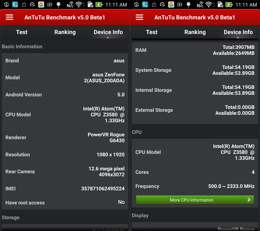Select External Storage Total:0.00GB row
Screen dimensions: 260x231
click(195, 110)
